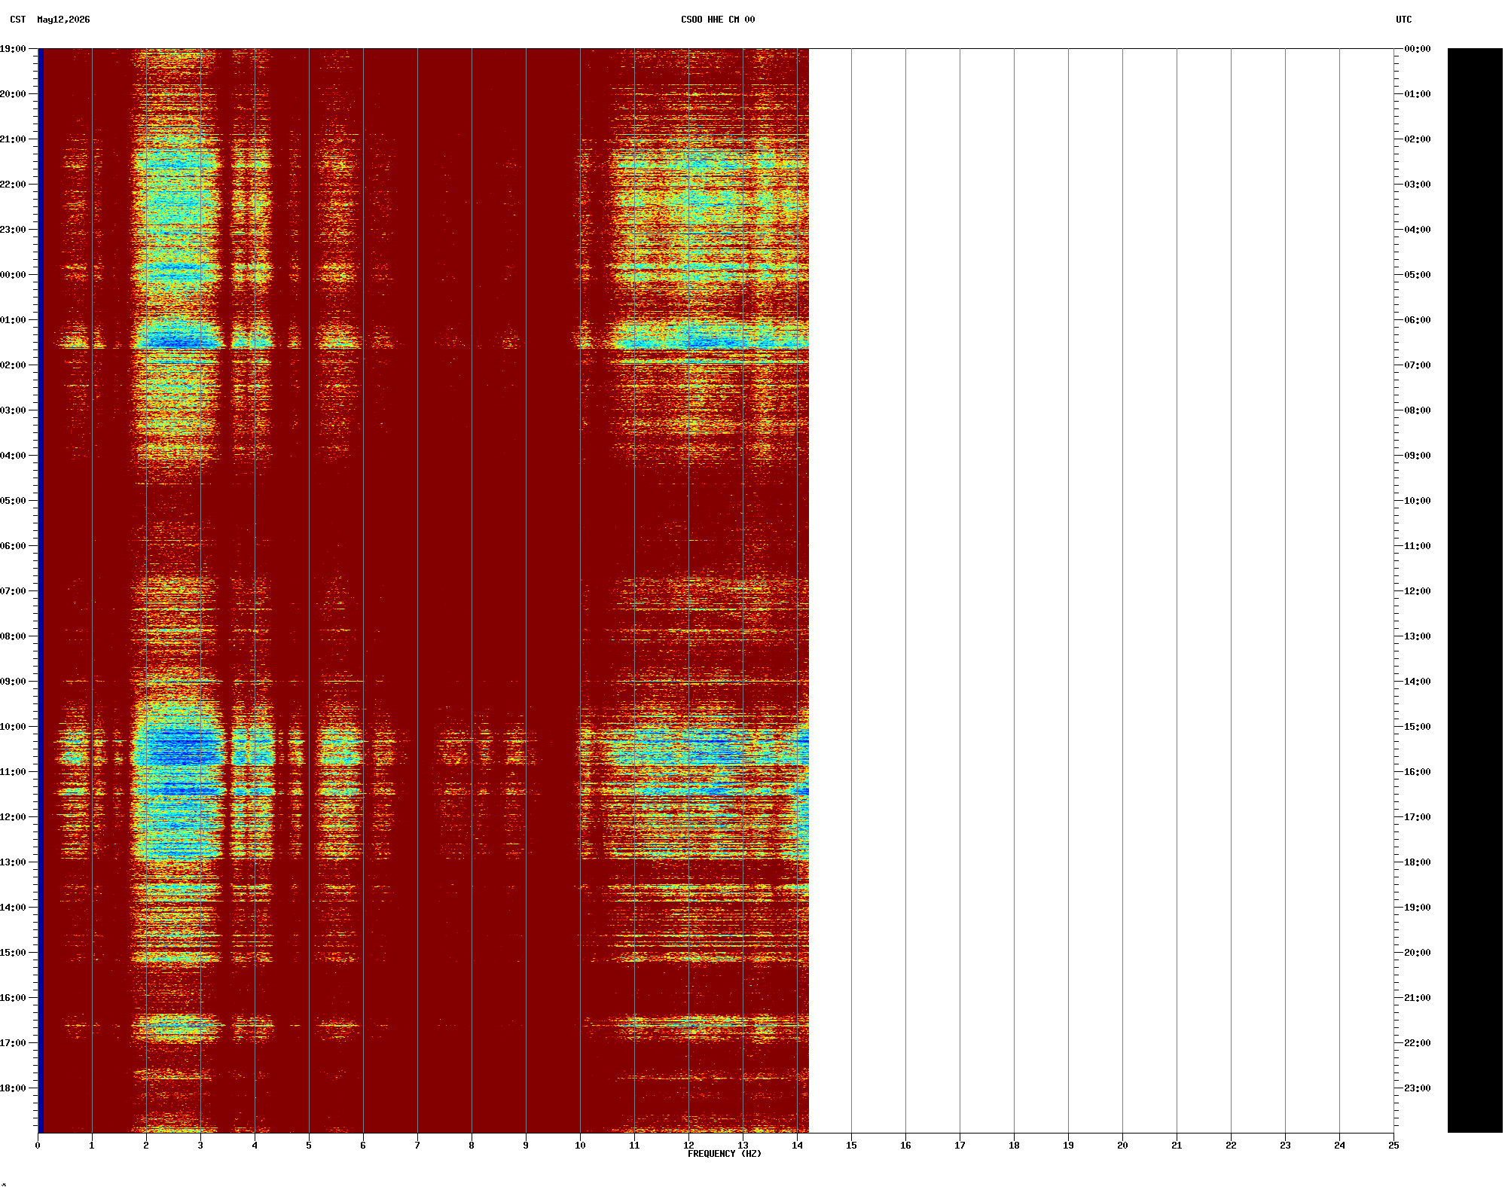Select the 19:00 UTC time tick
Screen dimensions: 1508x1193
point(1417,908)
